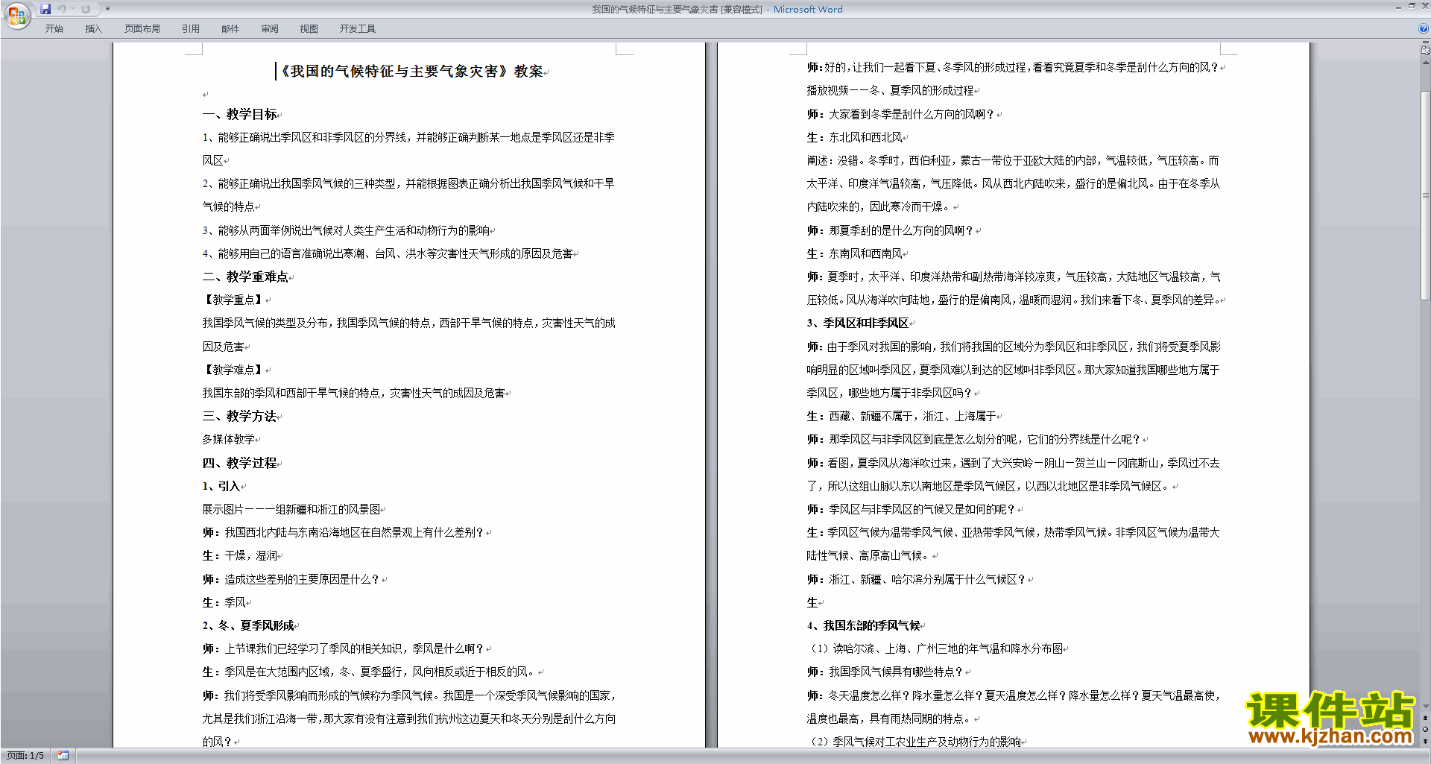1431x764 pixels.
Task: Click the subheading 2、冬、夏季风形成
Action: [x=248, y=625]
